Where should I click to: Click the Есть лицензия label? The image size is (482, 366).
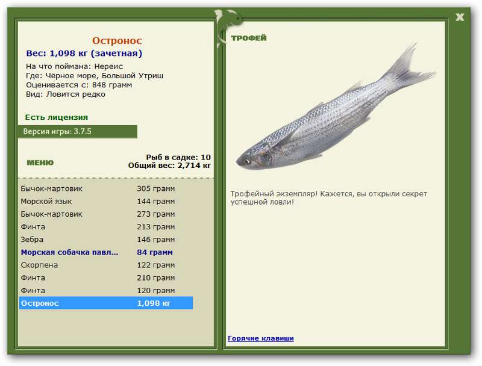57,117
